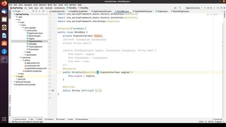Open the Build menu
The height and width of the screenshot is (127, 226).
(x=50, y=5)
